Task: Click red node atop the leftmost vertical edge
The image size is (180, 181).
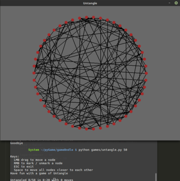Action: pos(80,18)
